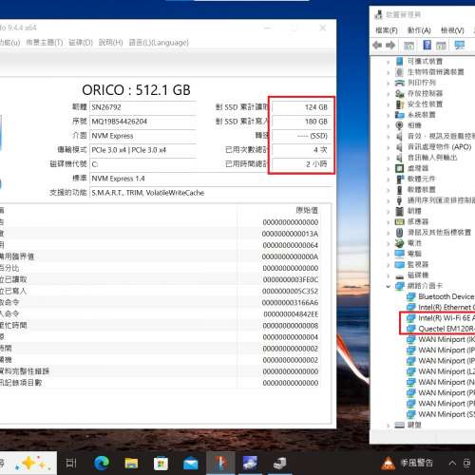Open 佈景主題(T) menu in CrystalDiskInfo

pyautogui.click(x=45, y=43)
